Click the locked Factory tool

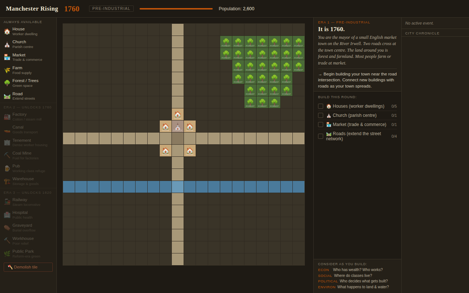[28, 117]
